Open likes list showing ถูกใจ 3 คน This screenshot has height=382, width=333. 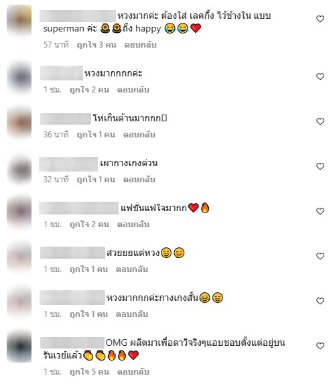click(x=96, y=45)
